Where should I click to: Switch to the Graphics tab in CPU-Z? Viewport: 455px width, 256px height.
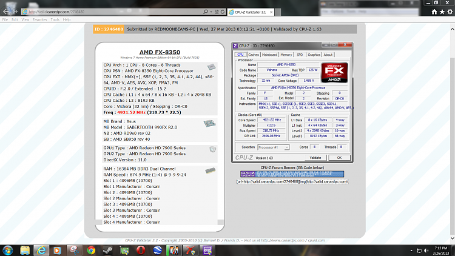point(314,55)
